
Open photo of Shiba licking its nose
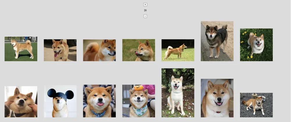tap(139, 50)
